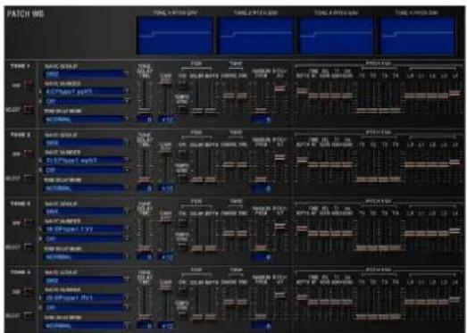Click the Tone 4 Tone Delay Time value field
The width and height of the screenshot is (467, 333).
[x=145, y=326]
